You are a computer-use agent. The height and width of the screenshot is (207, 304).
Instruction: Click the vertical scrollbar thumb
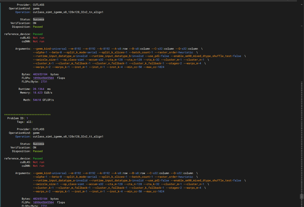point(301,196)
